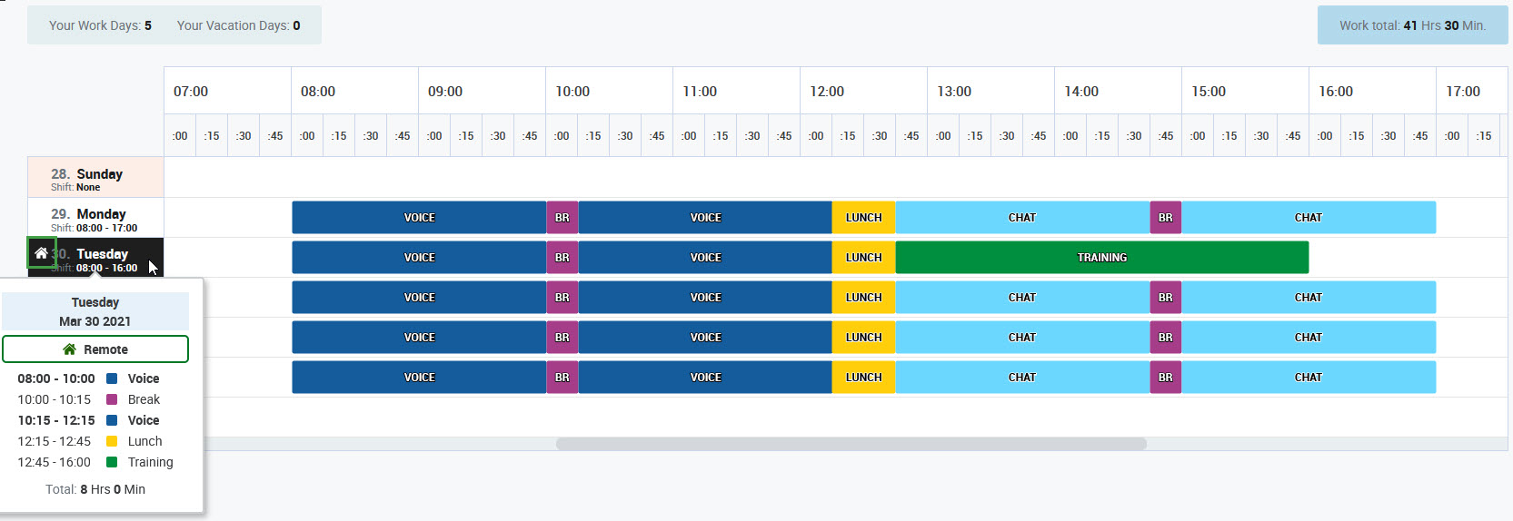The width and height of the screenshot is (1513, 521).
Task: Click Monday's first VOICE block
Action: (x=419, y=218)
